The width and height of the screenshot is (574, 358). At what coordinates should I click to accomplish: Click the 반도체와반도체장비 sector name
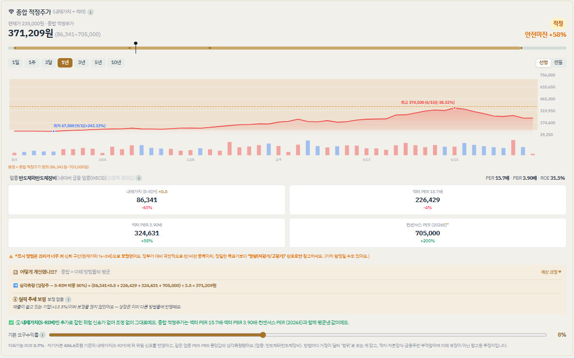tap(38, 178)
